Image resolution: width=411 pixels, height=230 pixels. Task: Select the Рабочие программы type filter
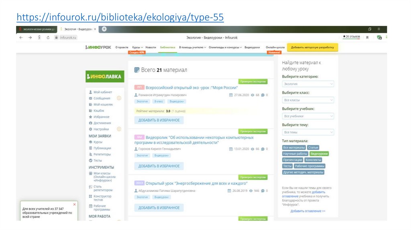coord(309,166)
